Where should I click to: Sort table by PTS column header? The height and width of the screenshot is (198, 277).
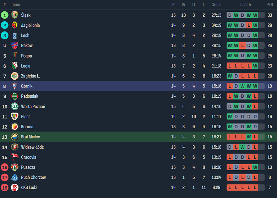pos(270,5)
